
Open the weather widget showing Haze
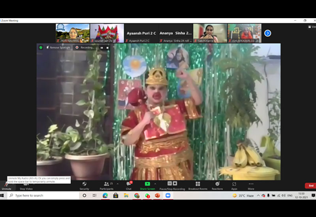point(243,195)
